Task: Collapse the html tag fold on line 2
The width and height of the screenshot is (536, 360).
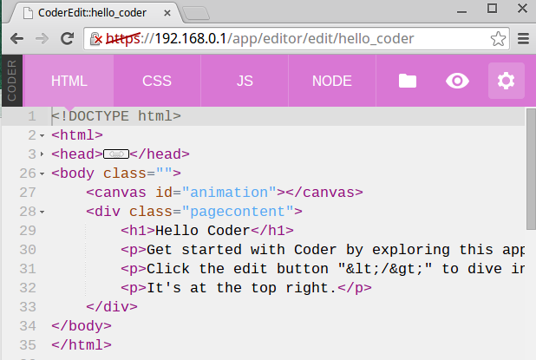Action: [x=42, y=135]
